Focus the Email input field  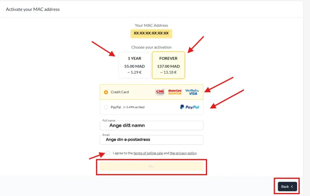[x=151, y=140]
